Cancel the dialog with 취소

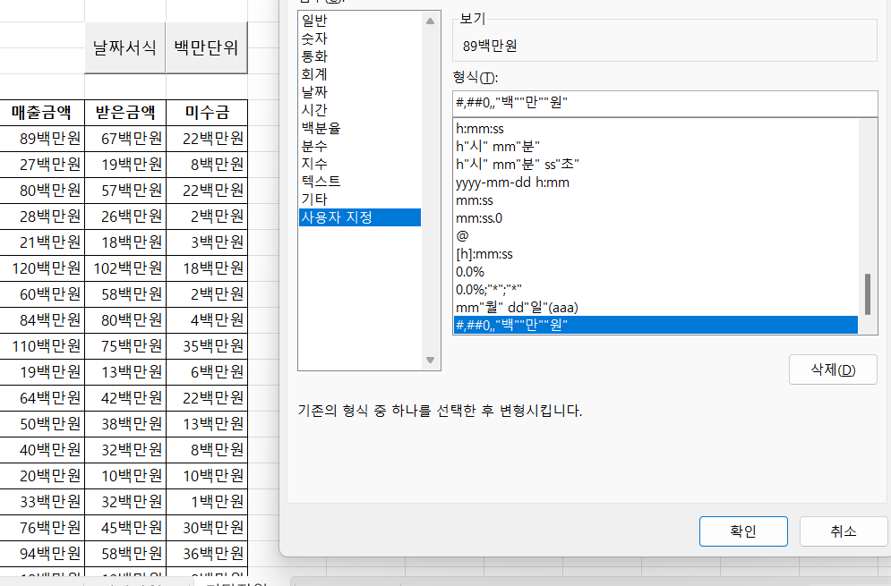click(x=843, y=531)
